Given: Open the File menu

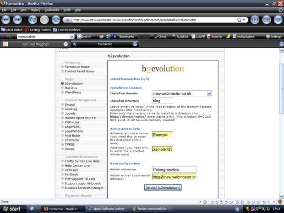Looking at the screenshot, I should tap(4, 10).
